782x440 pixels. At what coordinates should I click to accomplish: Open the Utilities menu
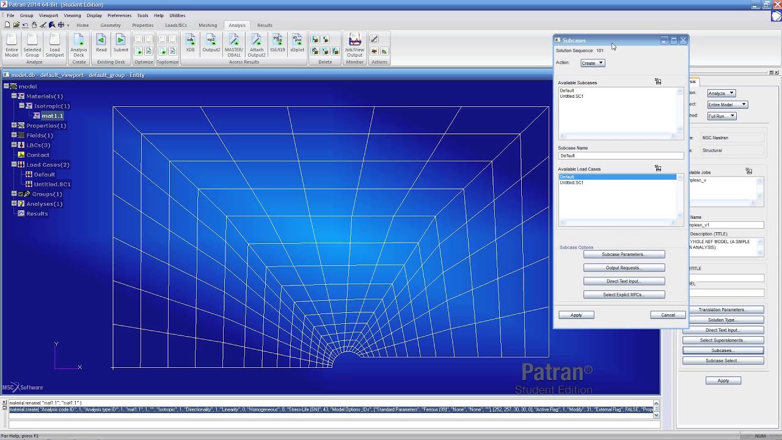(x=177, y=15)
